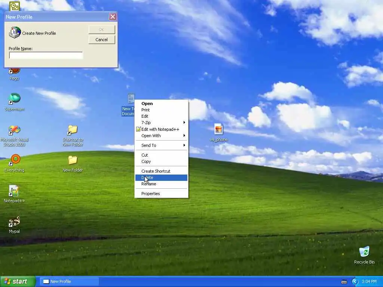The width and height of the screenshot is (383, 287).
Task: Choose Rename from the context menu
Action: [161, 184]
